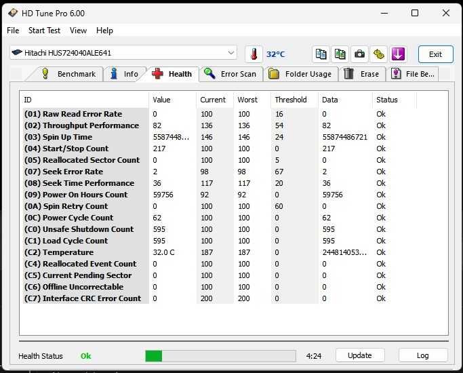Click the green update progress bar
The image size is (463, 373).
tap(220, 356)
